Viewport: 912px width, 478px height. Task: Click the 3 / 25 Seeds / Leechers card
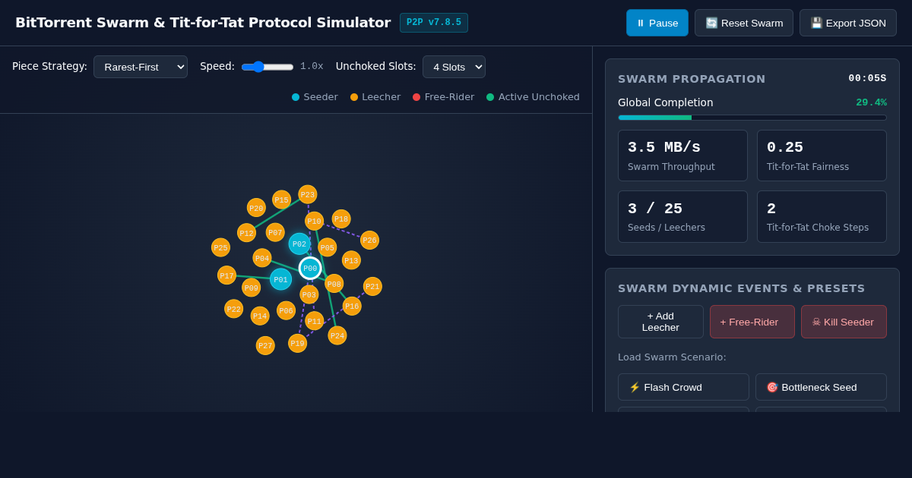pos(682,216)
